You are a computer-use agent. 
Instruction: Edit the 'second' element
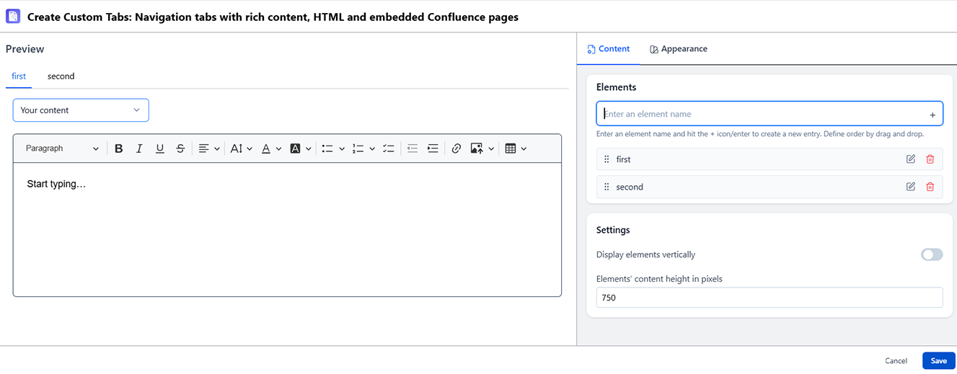coord(911,187)
